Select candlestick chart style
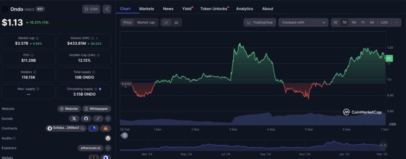This screenshot has width=406, height=159. coord(176,23)
